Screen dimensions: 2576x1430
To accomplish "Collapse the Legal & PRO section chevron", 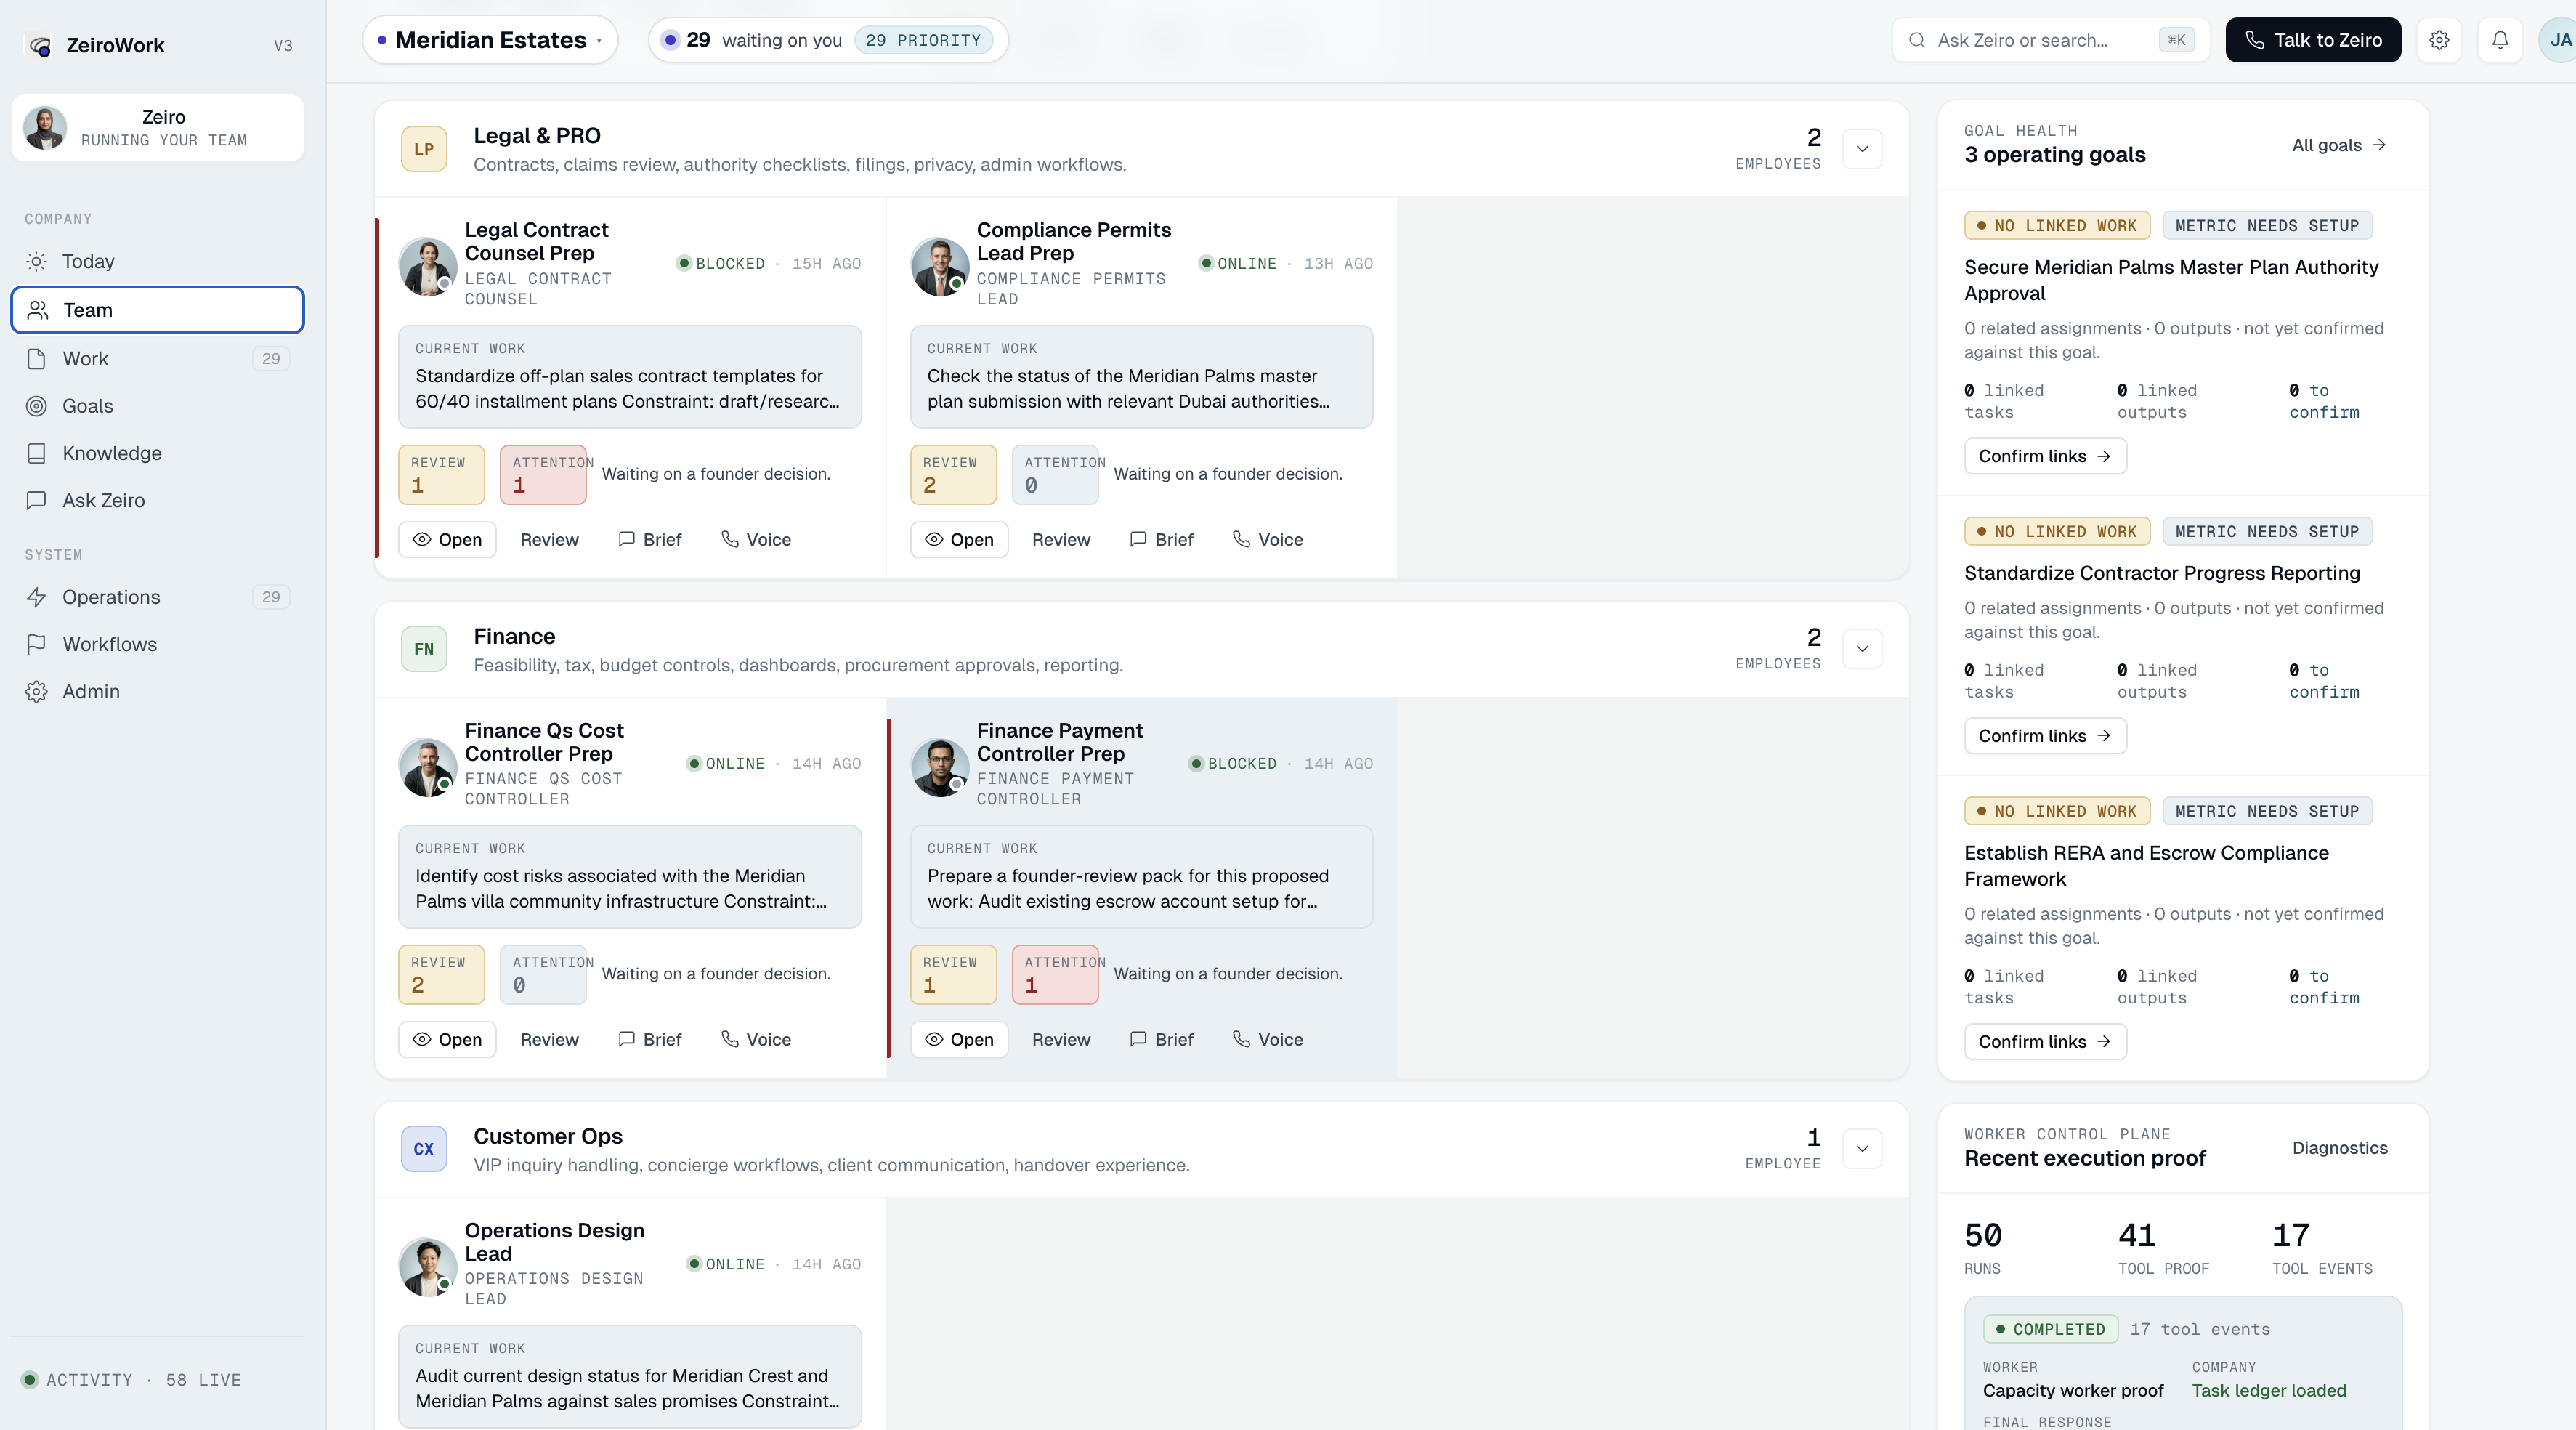I will [1862, 149].
